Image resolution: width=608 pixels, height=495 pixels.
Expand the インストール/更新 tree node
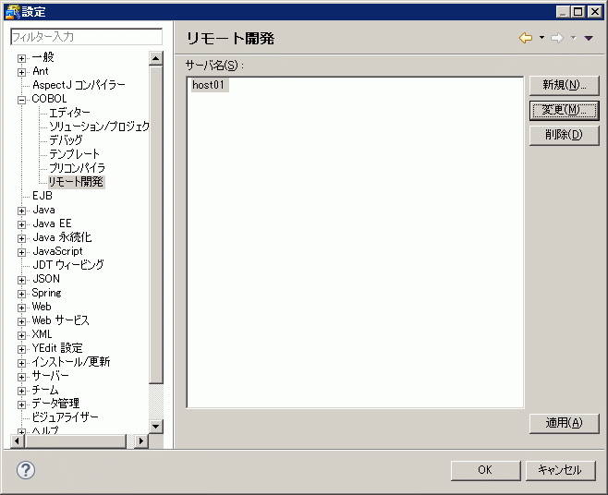coord(22,363)
